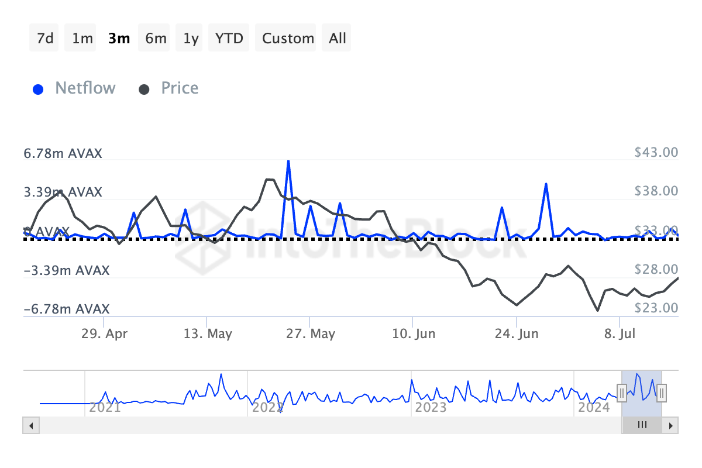The width and height of the screenshot is (702, 468).
Task: Click the blue Netflow legend dot
Action: coord(39,90)
